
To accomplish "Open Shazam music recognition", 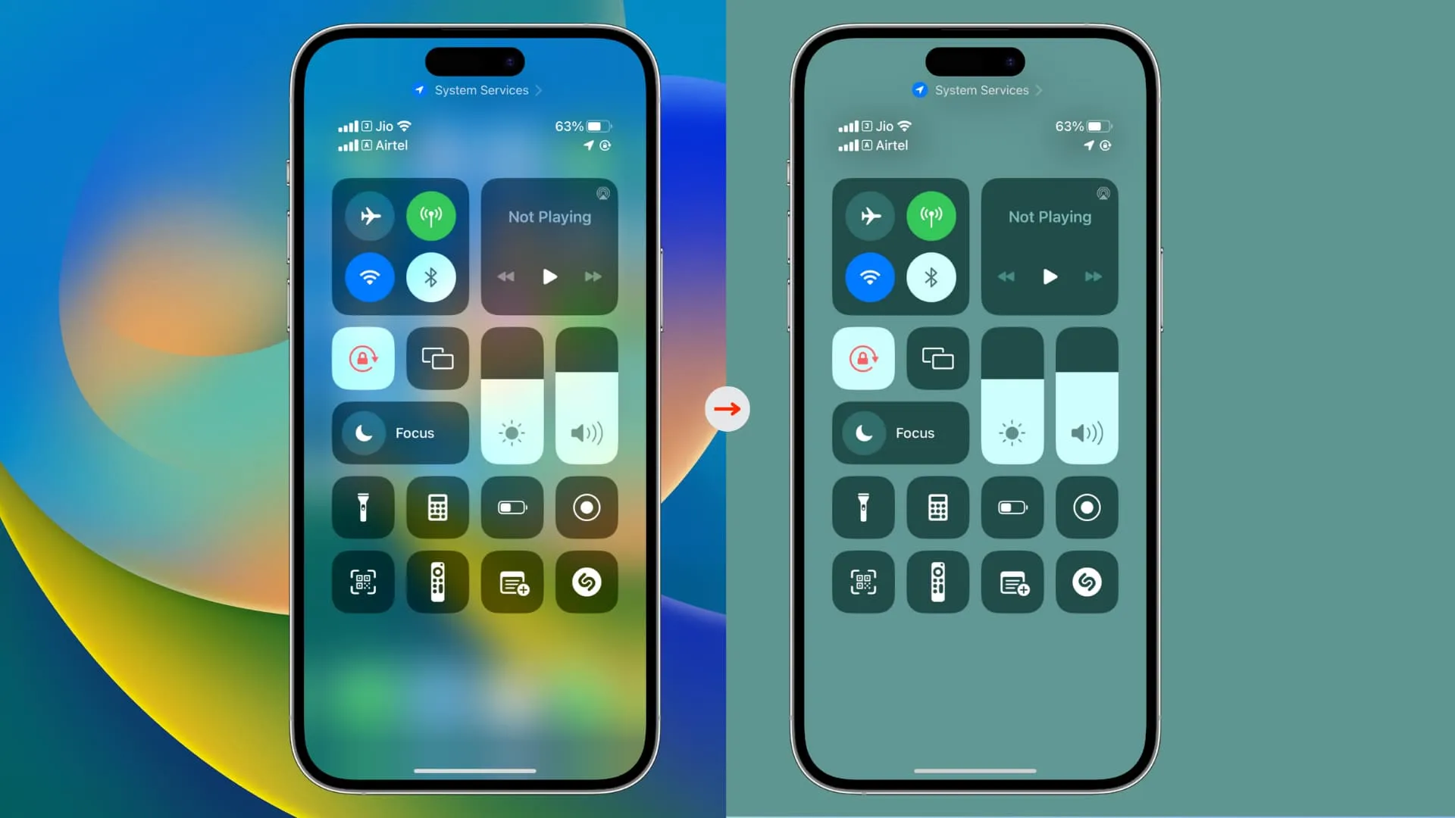I will (x=586, y=583).
